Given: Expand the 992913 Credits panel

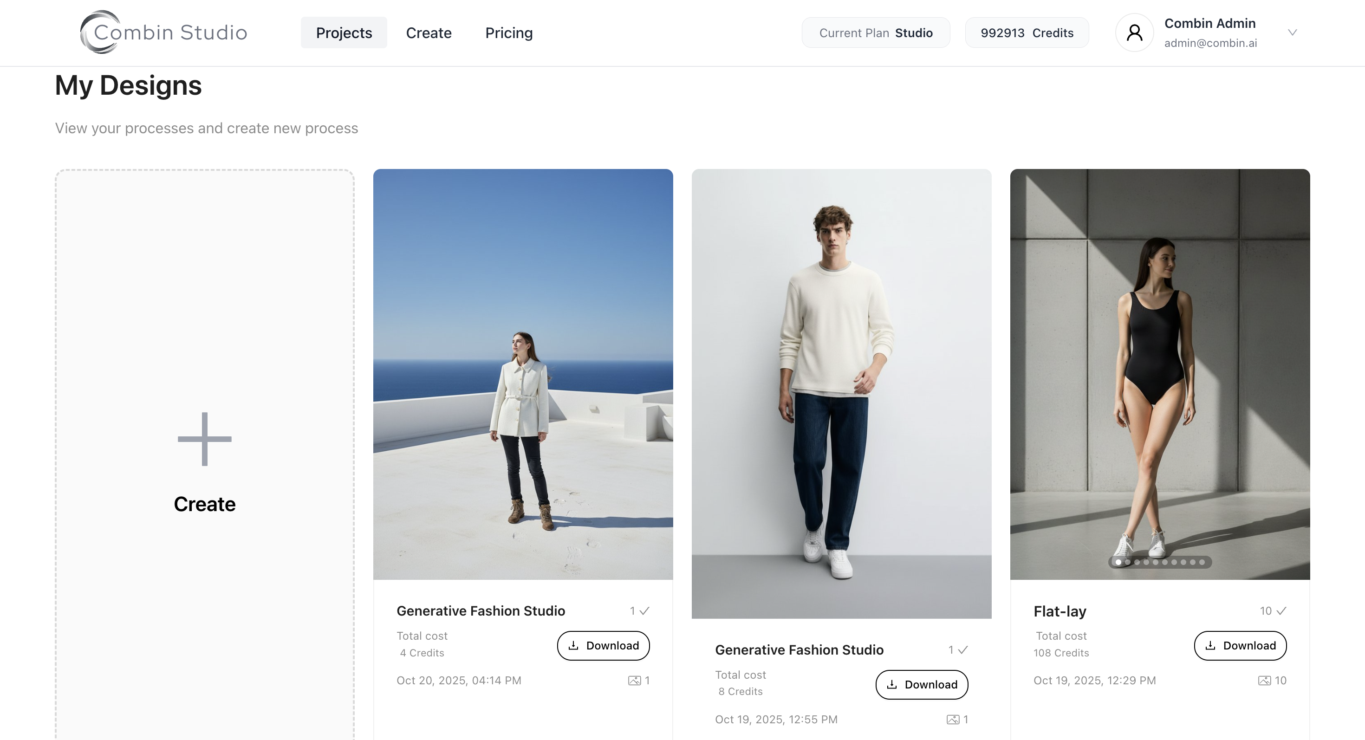Looking at the screenshot, I should (x=1027, y=32).
